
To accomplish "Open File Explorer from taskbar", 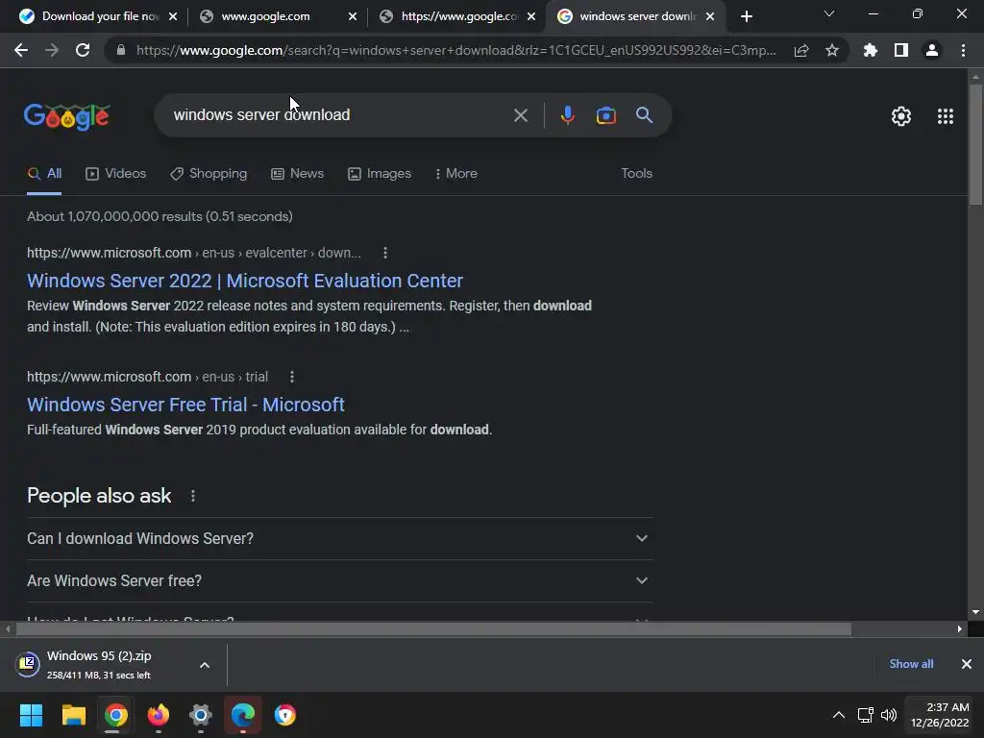I will click(73, 715).
